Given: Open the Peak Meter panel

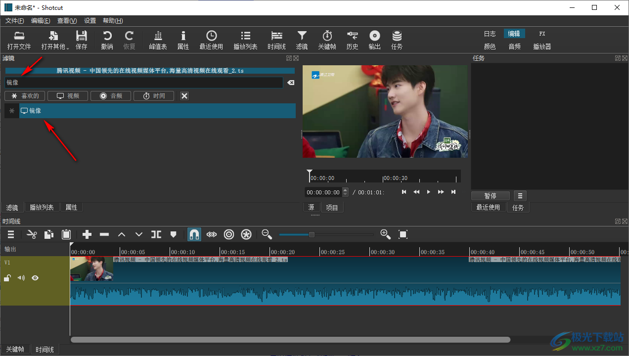Looking at the screenshot, I should (x=158, y=40).
